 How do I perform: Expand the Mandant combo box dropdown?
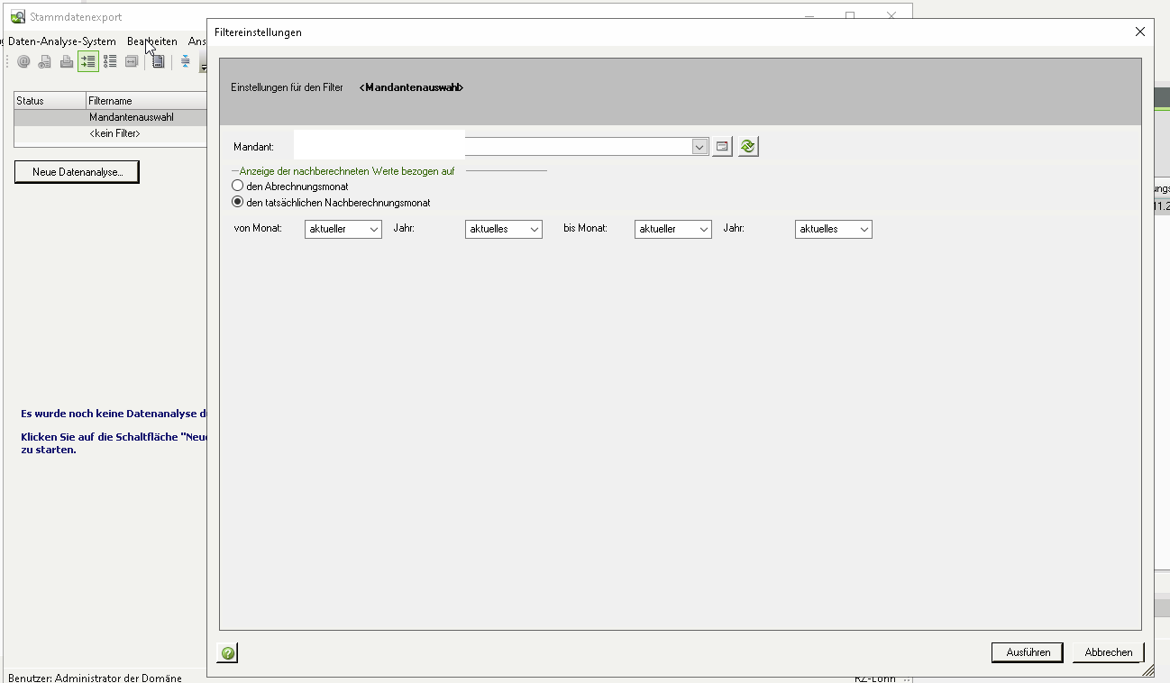699,146
